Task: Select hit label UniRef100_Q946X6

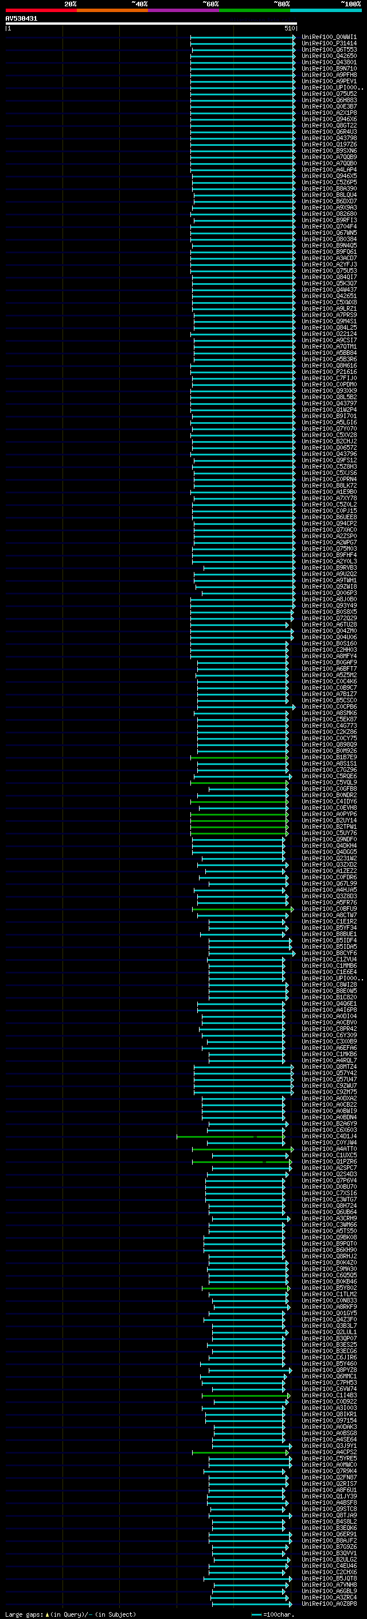Action: (x=329, y=119)
